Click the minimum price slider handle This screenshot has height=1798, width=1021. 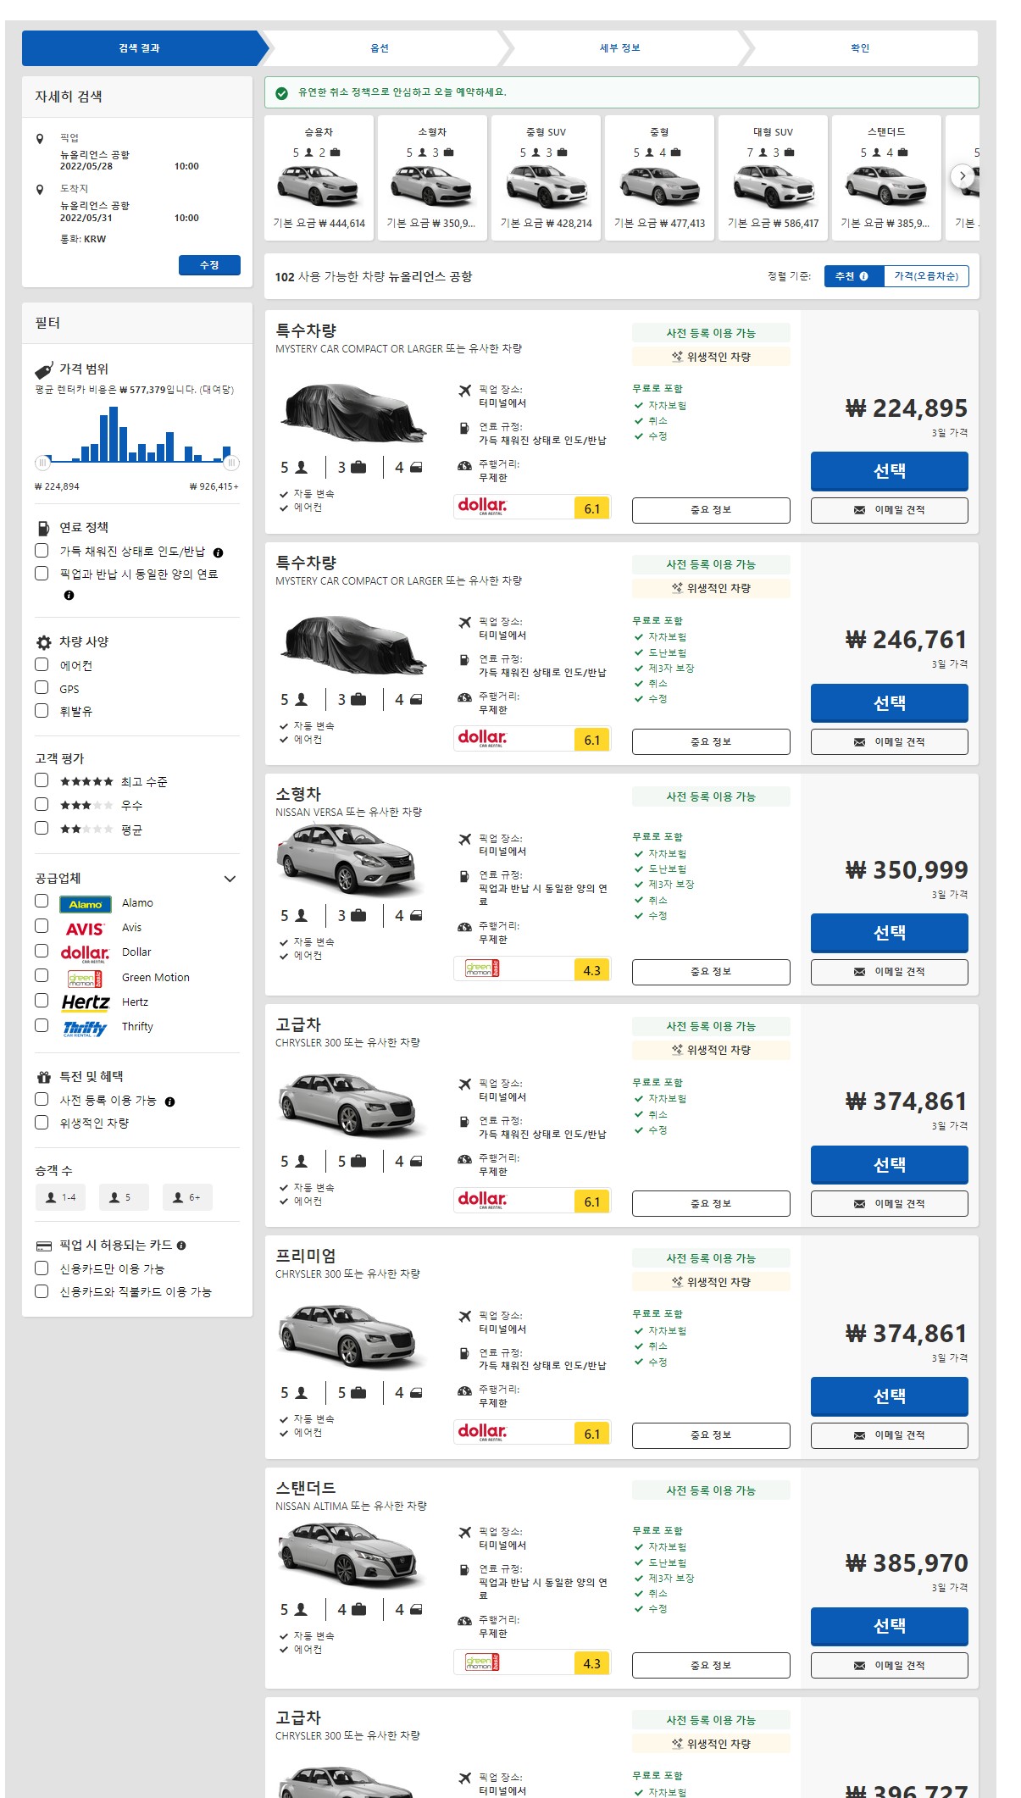click(x=42, y=463)
